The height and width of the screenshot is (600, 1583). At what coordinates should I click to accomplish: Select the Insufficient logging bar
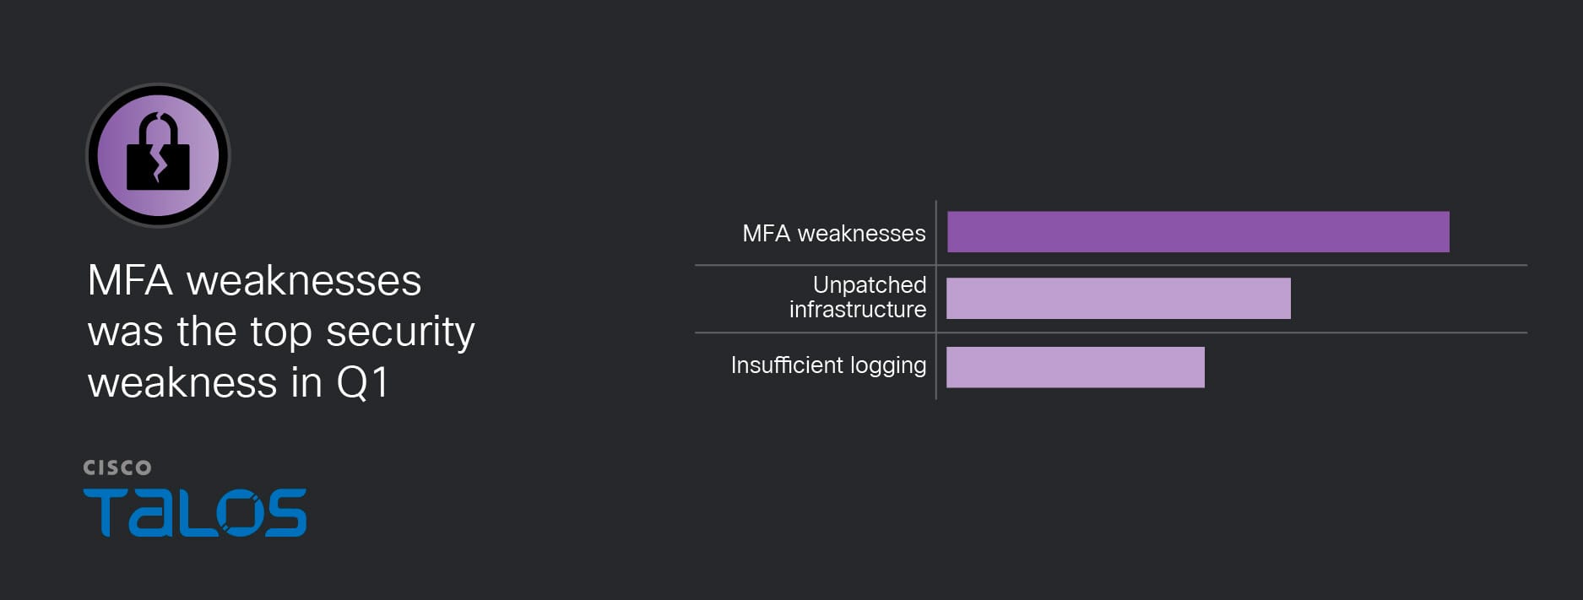click(x=1075, y=367)
